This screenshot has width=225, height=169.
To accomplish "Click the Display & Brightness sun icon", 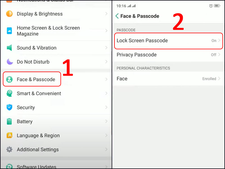I will [10, 14].
